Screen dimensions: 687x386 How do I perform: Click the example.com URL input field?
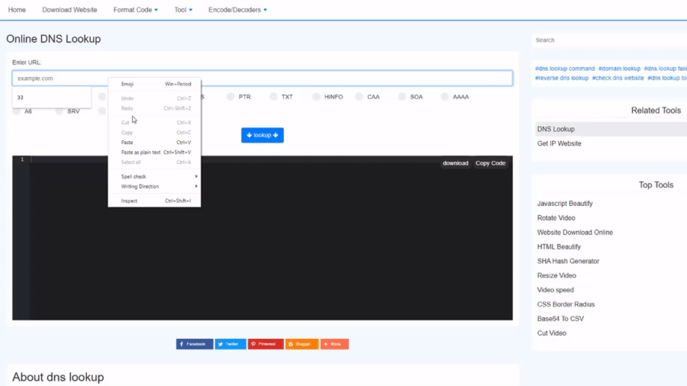pyautogui.click(x=305, y=78)
